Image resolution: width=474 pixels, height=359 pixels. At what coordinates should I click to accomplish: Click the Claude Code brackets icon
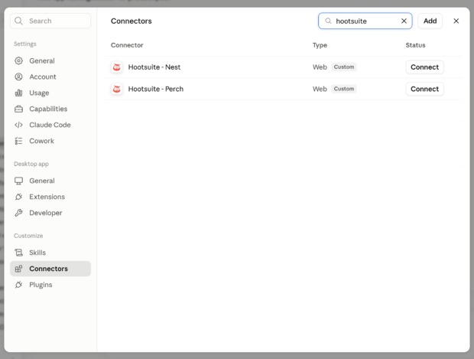click(x=19, y=125)
